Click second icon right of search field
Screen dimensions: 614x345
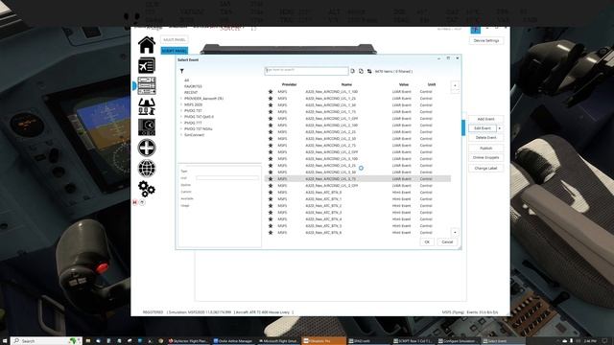(361, 71)
